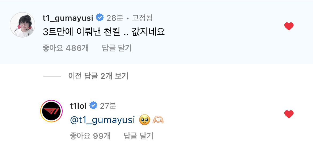Open the t1lol username profile link
Image resolution: width=313 pixels, height=155 pixels.
tap(78, 106)
